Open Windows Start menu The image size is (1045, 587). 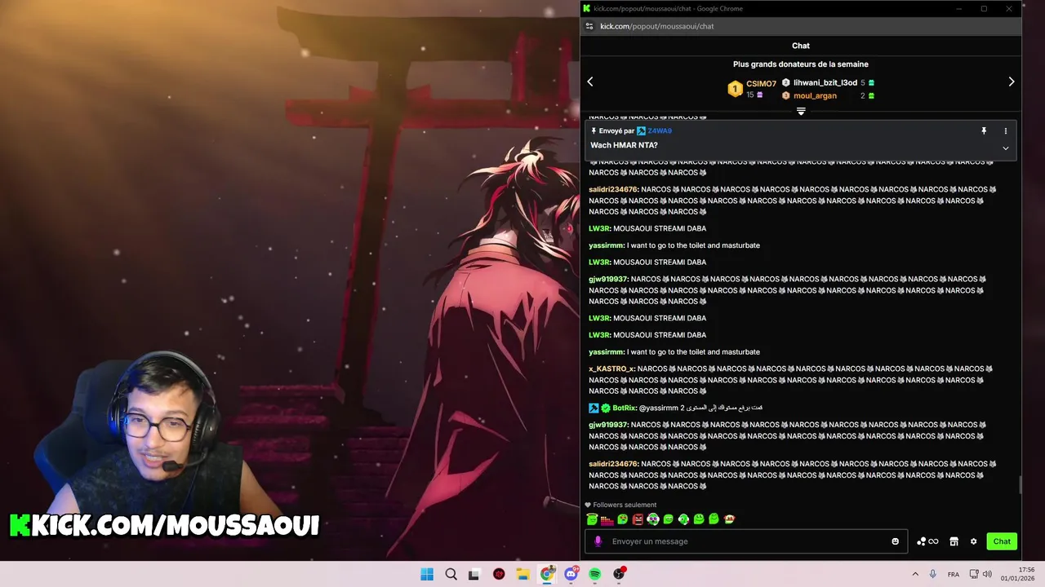pyautogui.click(x=427, y=574)
